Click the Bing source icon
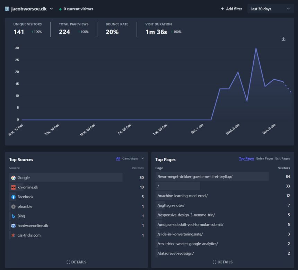Viewport: 298px width, 270px height. click(13, 216)
